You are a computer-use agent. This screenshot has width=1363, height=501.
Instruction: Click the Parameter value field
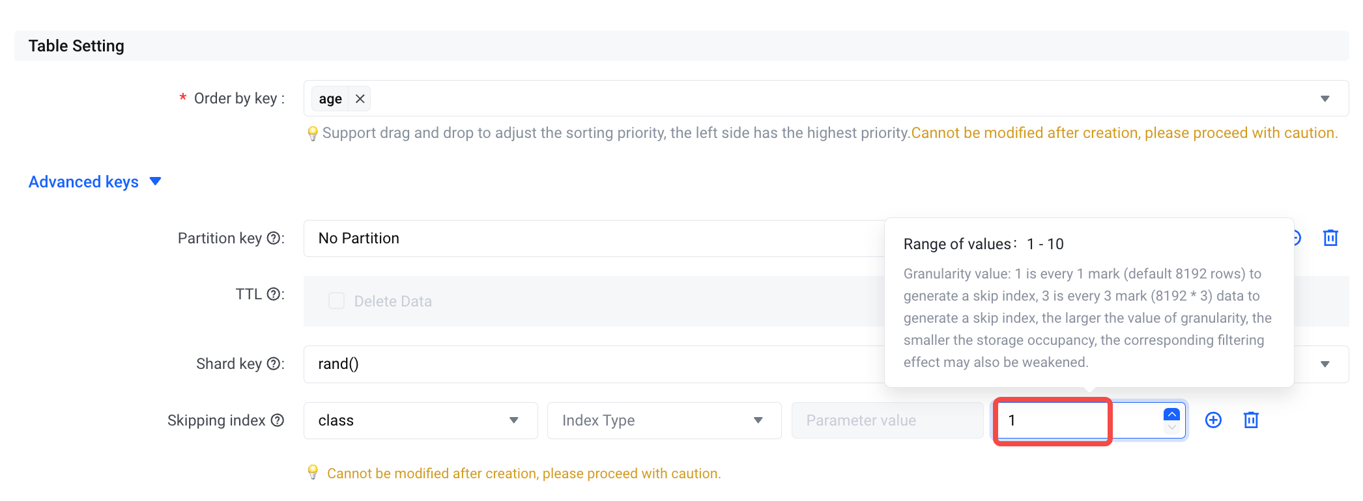click(x=887, y=420)
